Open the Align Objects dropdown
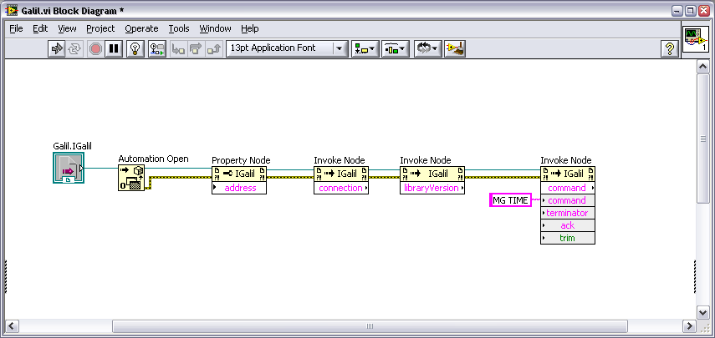 click(365, 48)
